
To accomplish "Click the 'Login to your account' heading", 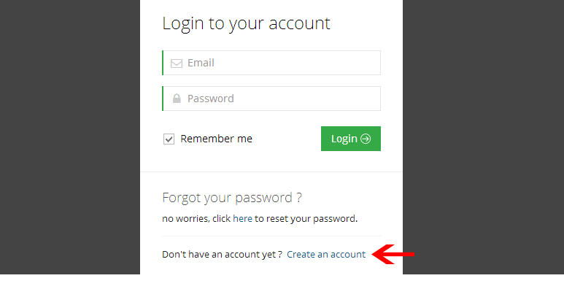I will tap(246, 23).
